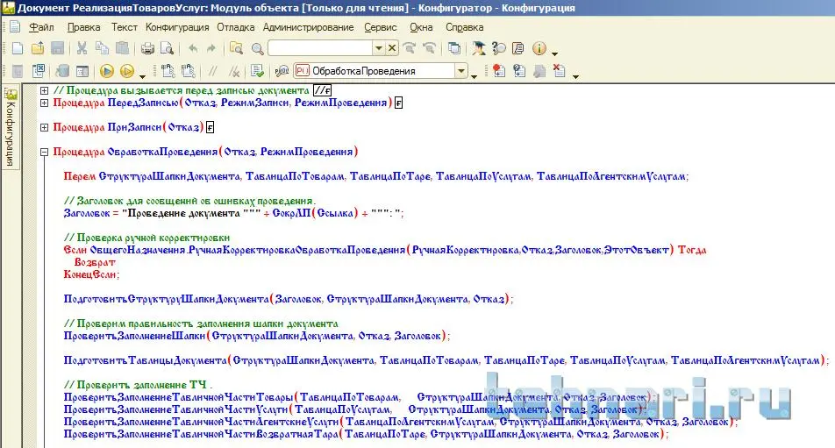The width and height of the screenshot is (835, 448).
Task: Open the Администрирование menu
Action: pos(309,27)
